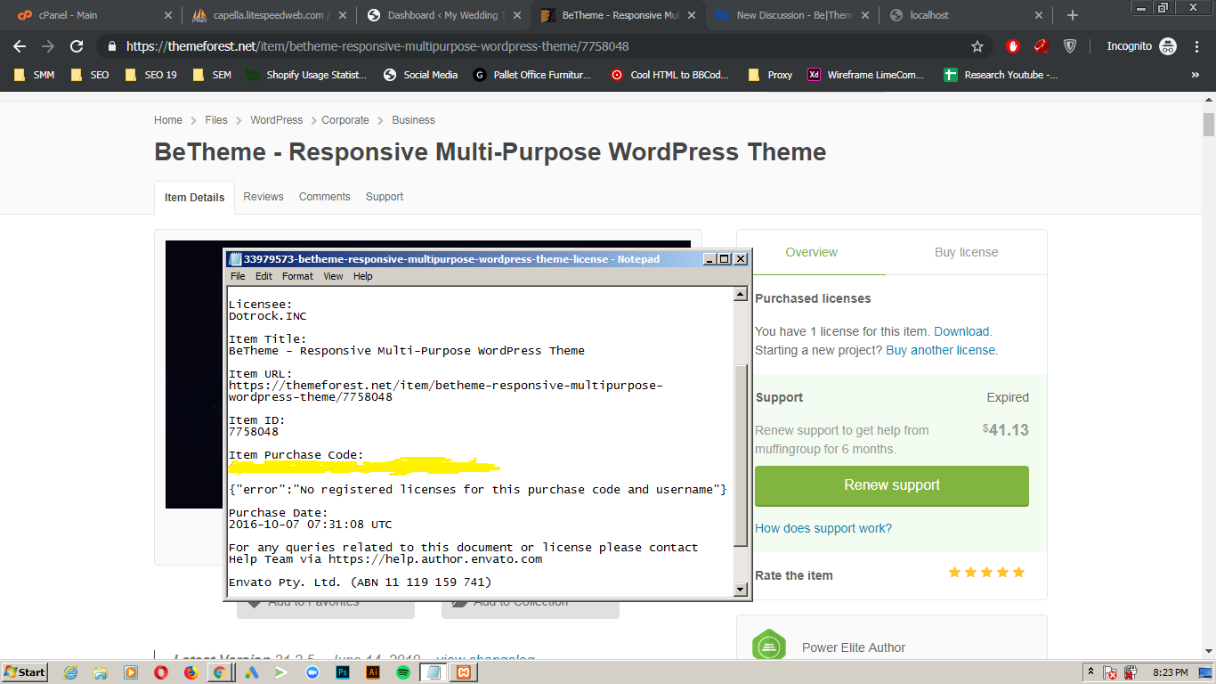Screen dimensions: 1216x684
Task: Launch Internet Explorer from the taskbar
Action: (71, 672)
